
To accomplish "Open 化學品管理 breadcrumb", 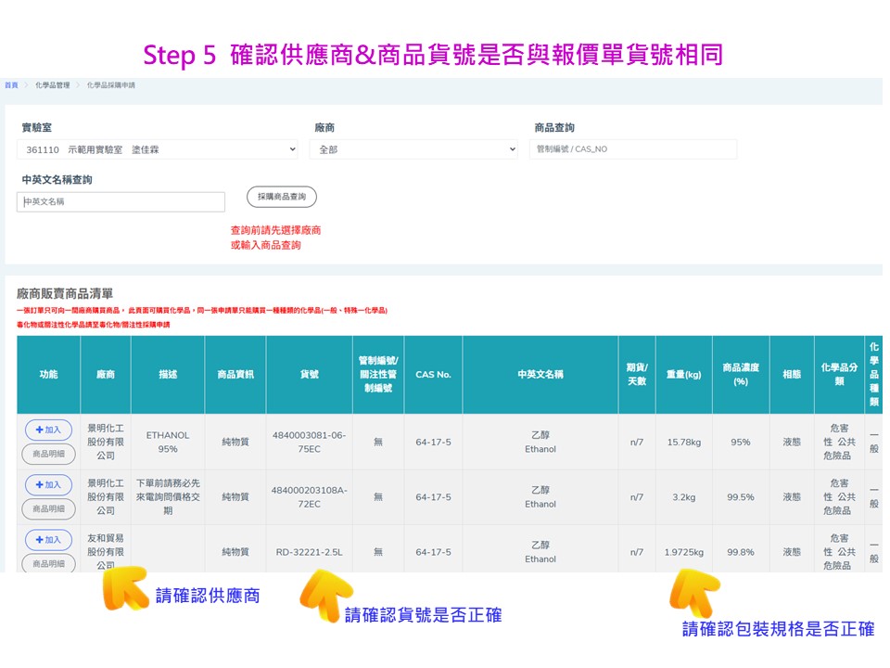I will point(52,85).
